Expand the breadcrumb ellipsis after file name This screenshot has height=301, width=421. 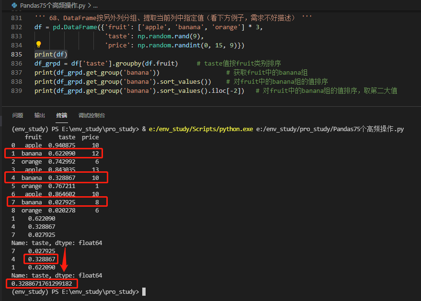coord(95,5)
